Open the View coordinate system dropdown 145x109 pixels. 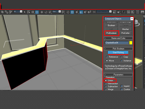click(60, 12)
